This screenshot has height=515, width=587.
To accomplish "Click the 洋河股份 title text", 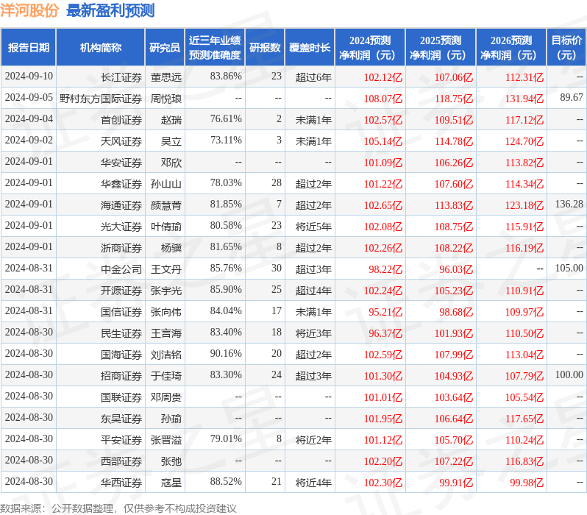I will point(29,10).
